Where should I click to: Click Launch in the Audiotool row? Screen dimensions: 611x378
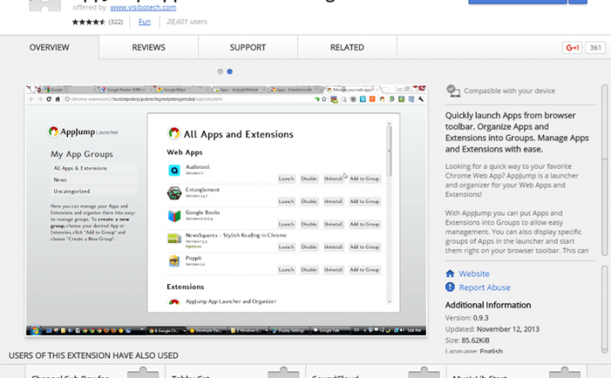[286, 178]
